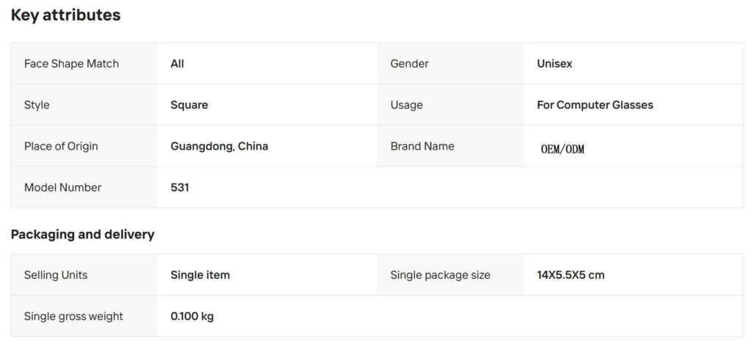Click the All value for face shape
This screenshot has height=345, width=752.
point(177,64)
